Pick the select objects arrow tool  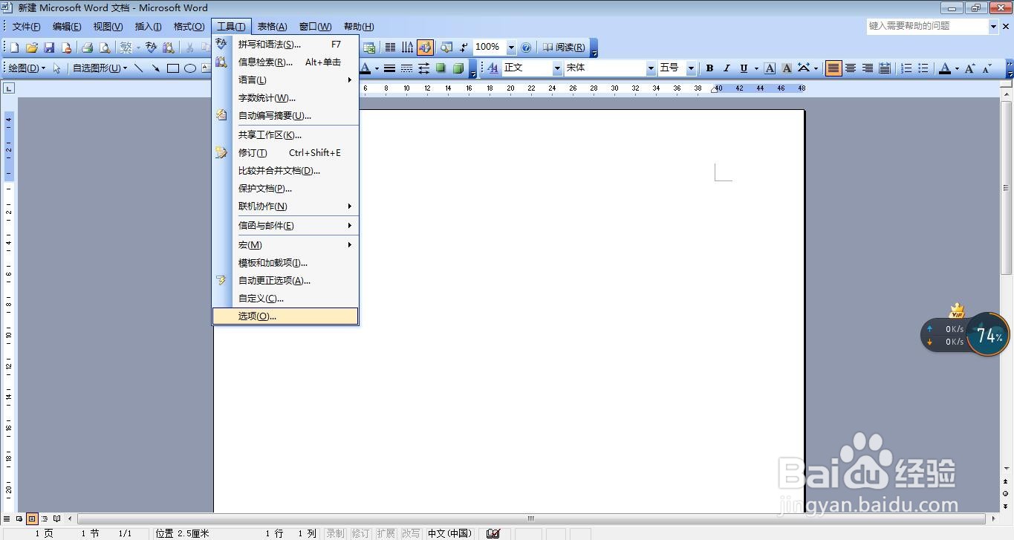click(56, 68)
